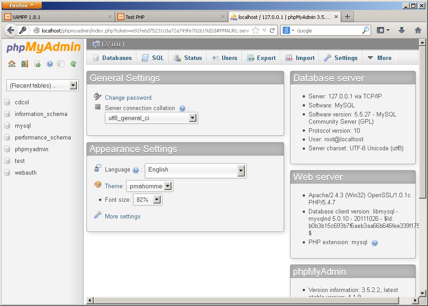Open the utf8_general_ci collation dropdown

pos(152,118)
